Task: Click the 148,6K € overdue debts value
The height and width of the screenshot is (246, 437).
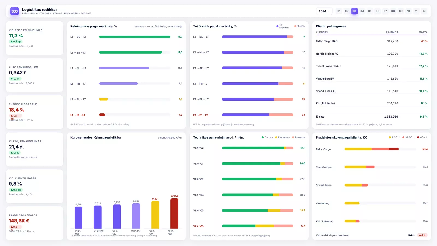Action: coord(19,221)
